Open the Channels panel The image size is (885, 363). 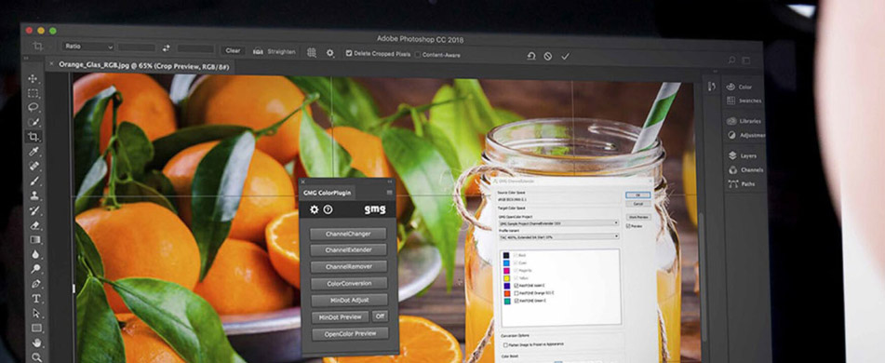pyautogui.click(x=745, y=169)
